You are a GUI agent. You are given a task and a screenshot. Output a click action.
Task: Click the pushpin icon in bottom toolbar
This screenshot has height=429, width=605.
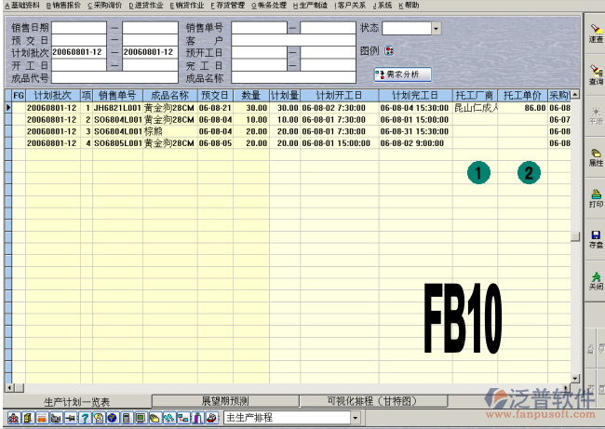click(71, 418)
